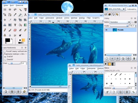The width and height of the screenshot is (138, 103).
Task: Select the Blur/Sharpen droplet tool
Action: [x=10, y=35]
